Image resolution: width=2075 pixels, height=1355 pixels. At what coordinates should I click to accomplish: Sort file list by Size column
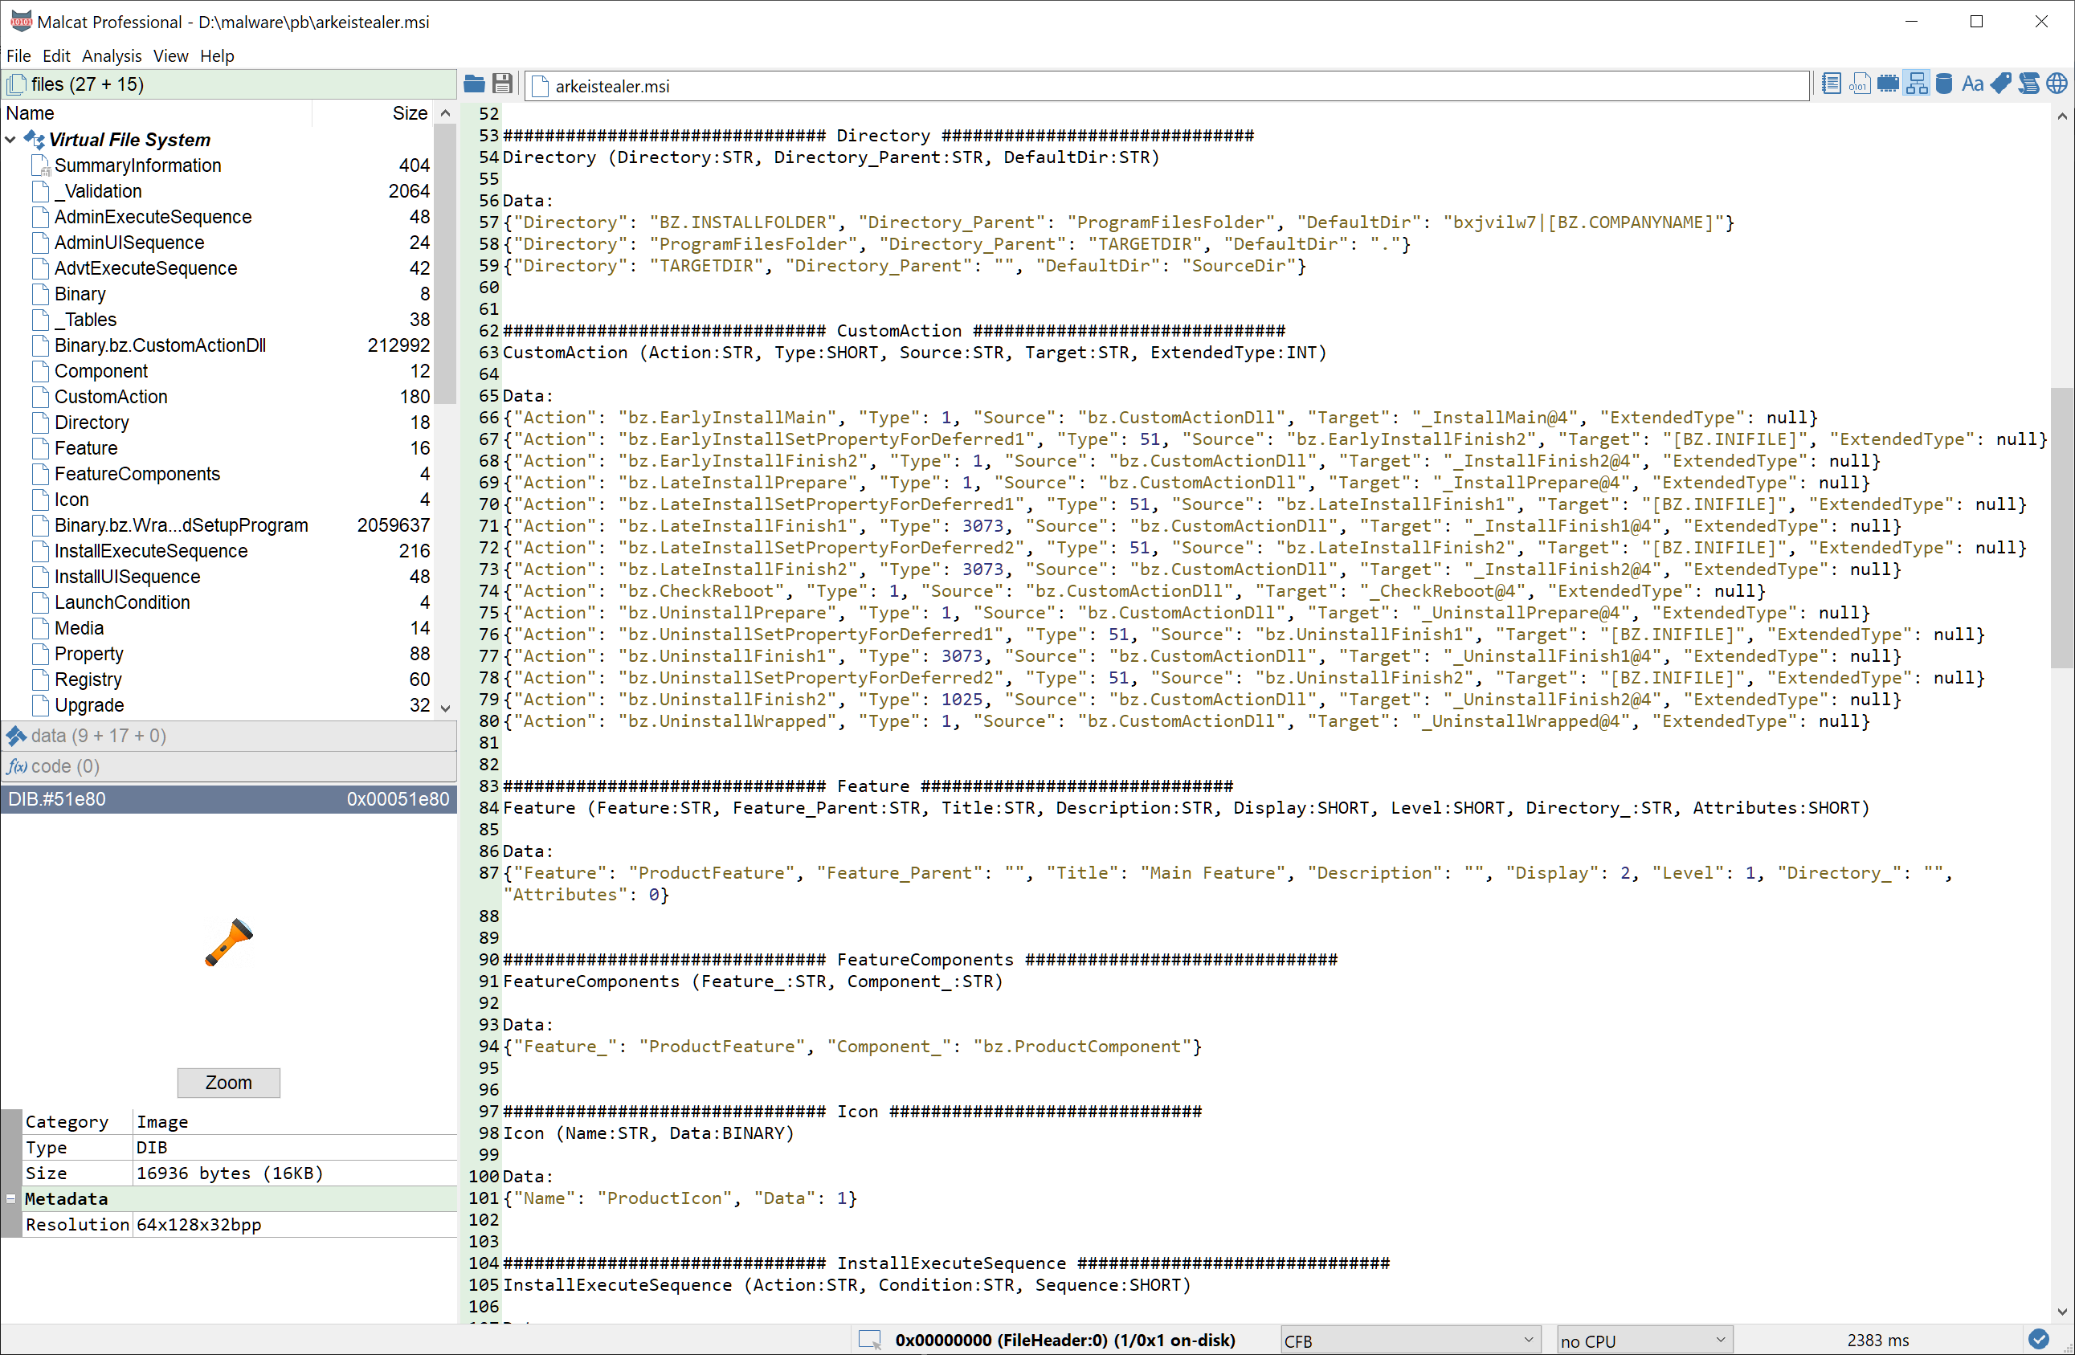(372, 113)
